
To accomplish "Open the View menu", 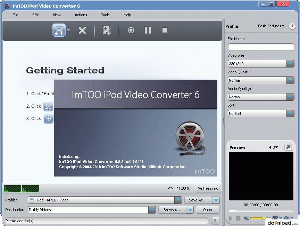I will (57, 15).
